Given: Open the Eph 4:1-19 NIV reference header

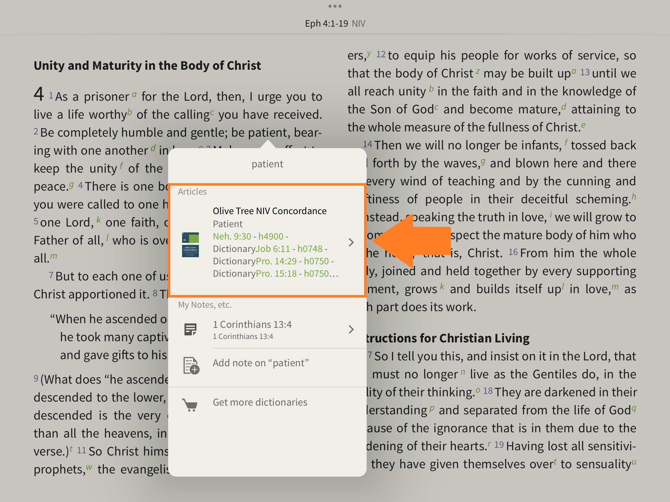Looking at the screenshot, I should tap(335, 24).
